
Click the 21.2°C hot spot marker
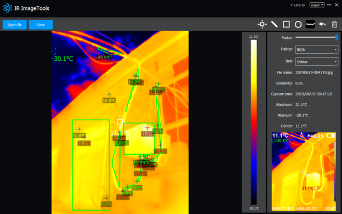pyautogui.click(x=147, y=128)
